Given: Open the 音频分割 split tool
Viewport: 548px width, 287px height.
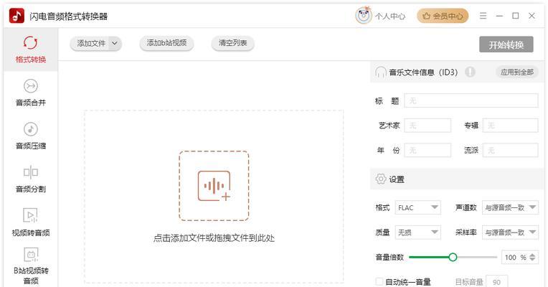Looking at the screenshot, I should pyautogui.click(x=31, y=179).
